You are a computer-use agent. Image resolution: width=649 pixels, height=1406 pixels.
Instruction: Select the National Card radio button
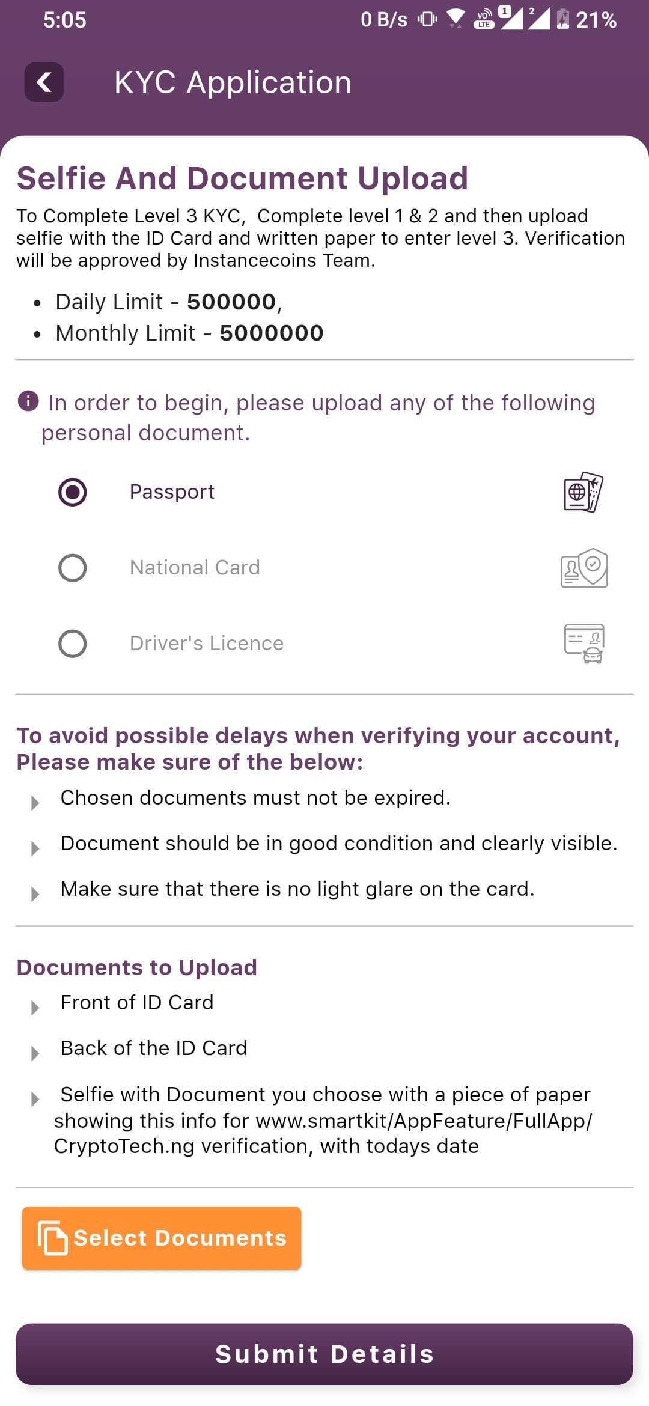pyautogui.click(x=73, y=568)
